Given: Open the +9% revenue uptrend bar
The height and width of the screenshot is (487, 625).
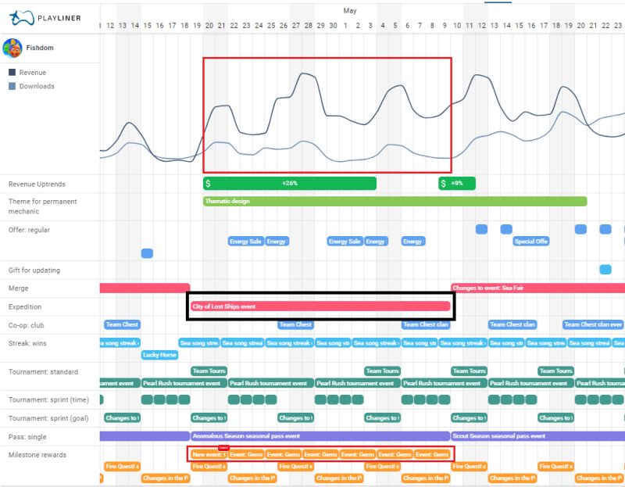Looking at the screenshot, I should click(457, 184).
